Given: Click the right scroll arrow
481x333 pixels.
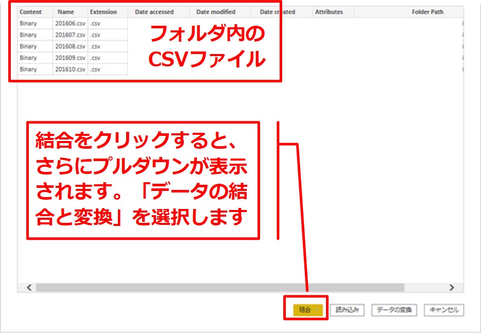Looking at the screenshot, I should click(451, 287).
